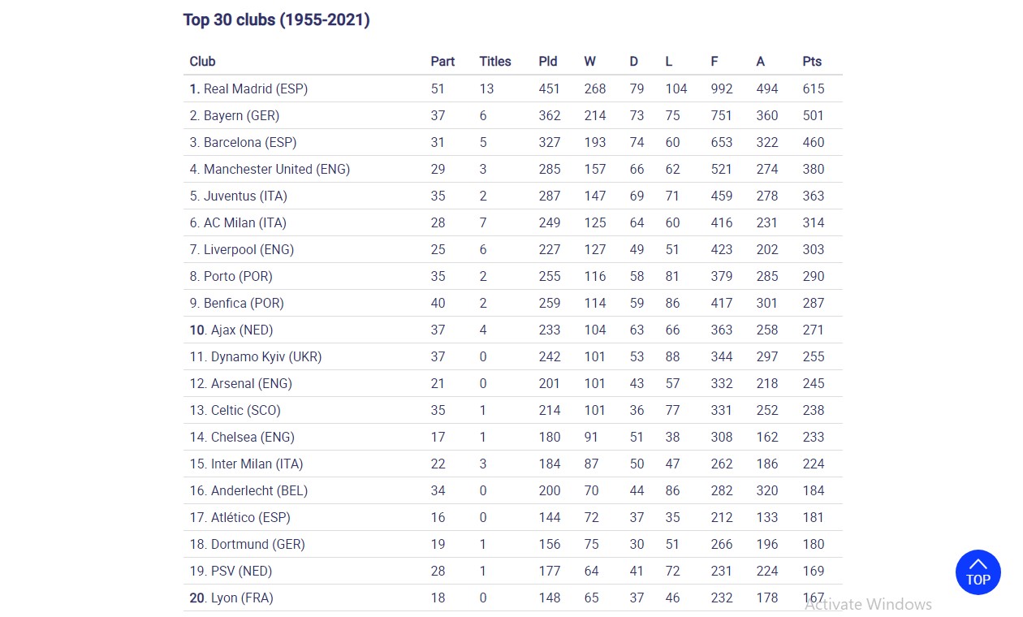Click Liverpool (ENG) in the list

248,249
